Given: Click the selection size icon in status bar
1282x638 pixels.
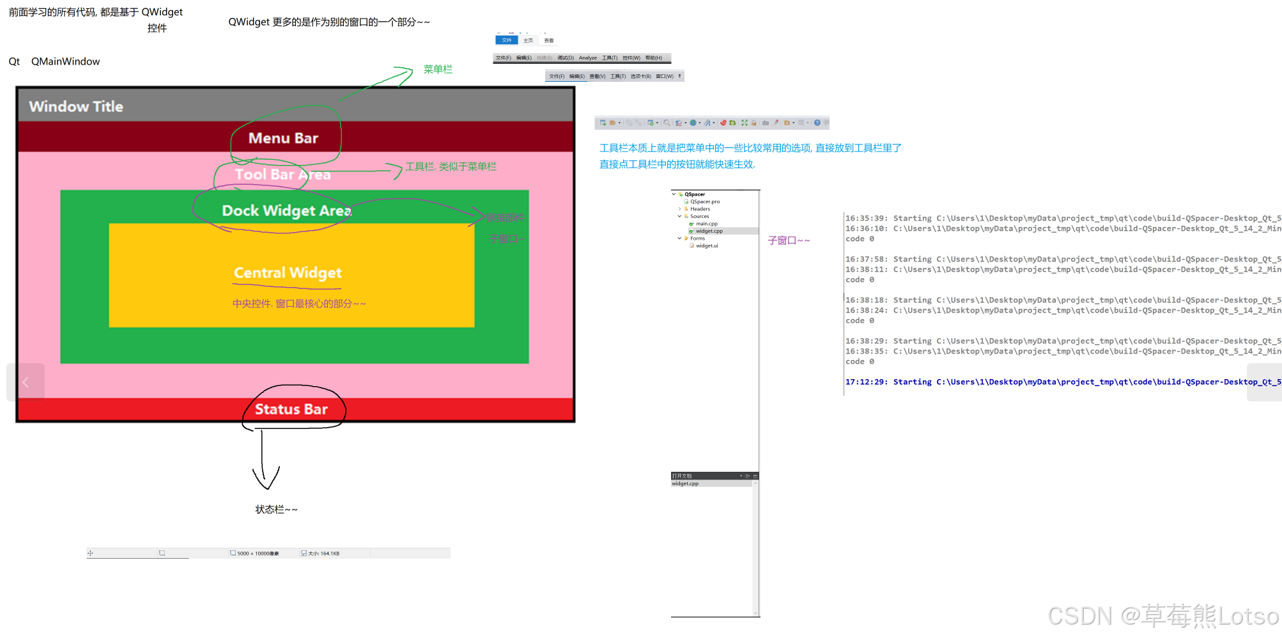Looking at the screenshot, I should click(162, 553).
